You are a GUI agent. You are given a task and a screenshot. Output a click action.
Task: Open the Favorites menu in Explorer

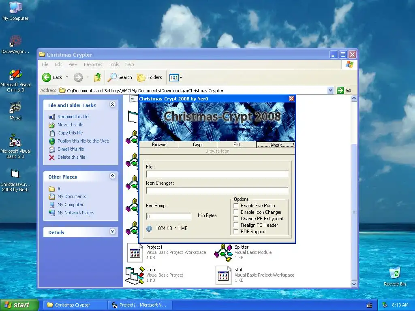(93, 64)
